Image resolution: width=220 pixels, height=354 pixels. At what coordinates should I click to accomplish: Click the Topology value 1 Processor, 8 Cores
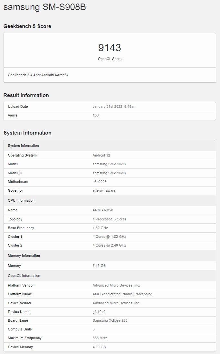(x=109, y=219)
